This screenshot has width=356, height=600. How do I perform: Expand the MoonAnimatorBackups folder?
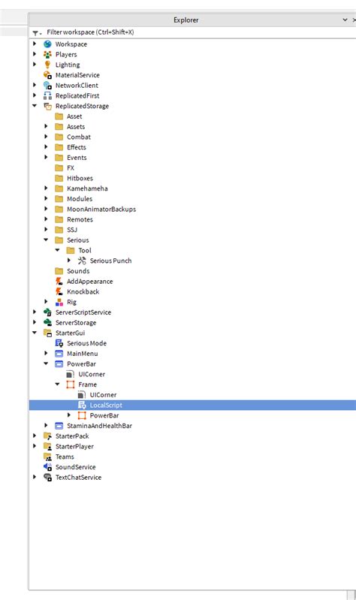46,209
